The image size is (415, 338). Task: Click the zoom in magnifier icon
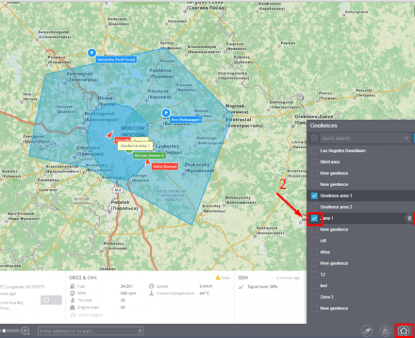[x=26, y=331]
